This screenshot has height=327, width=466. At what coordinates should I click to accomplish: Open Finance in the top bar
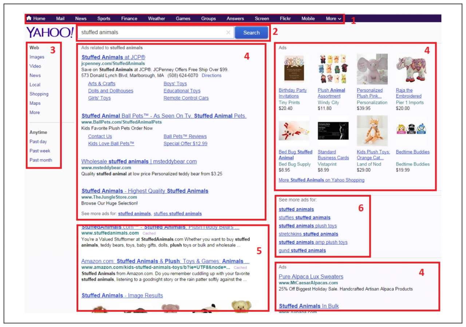coord(129,19)
